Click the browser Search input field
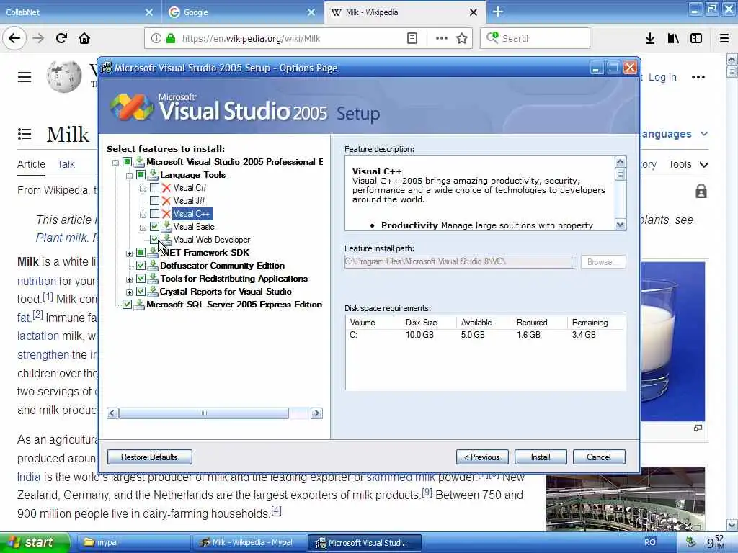 (x=535, y=38)
